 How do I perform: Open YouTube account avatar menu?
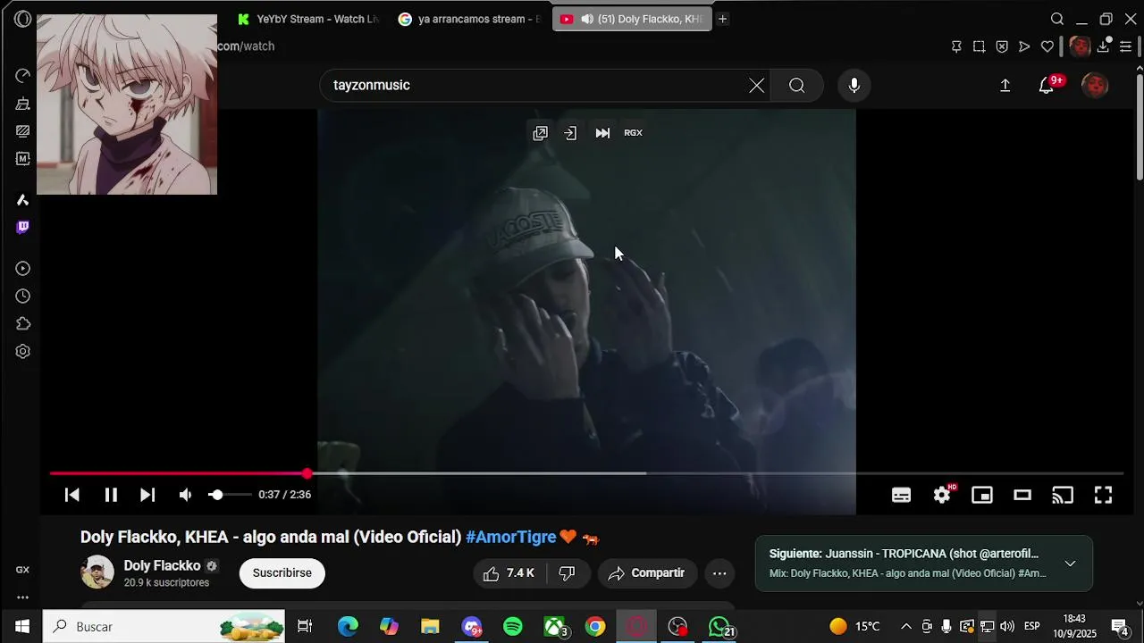(x=1095, y=85)
